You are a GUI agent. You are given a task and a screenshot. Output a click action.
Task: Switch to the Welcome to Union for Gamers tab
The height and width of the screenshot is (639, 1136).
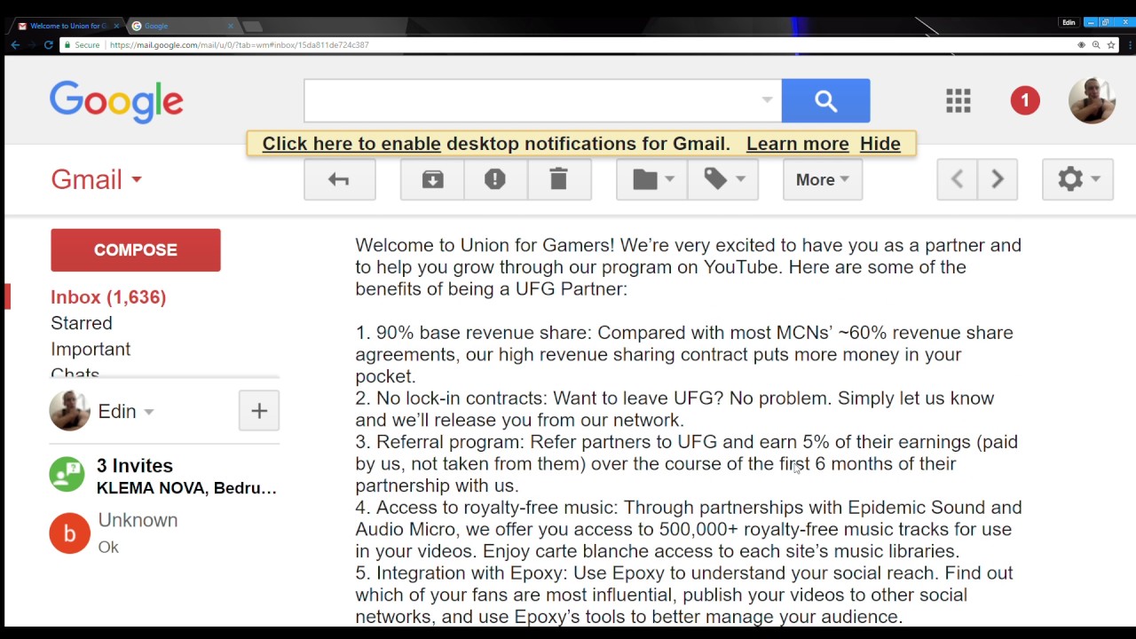[67, 26]
